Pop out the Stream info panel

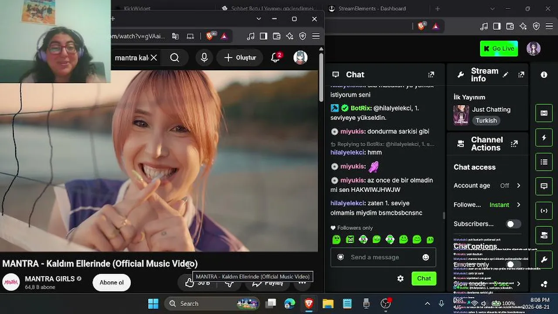click(x=521, y=75)
